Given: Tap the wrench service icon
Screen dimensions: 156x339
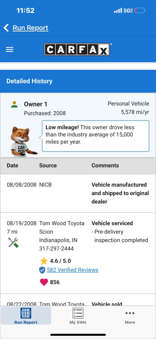Looking at the screenshot, I should click(x=14, y=242).
